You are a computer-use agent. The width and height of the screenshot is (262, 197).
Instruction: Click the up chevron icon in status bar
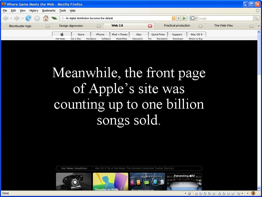(228, 193)
